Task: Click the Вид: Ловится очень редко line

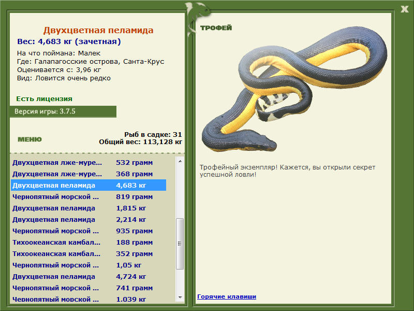Action: click(x=64, y=78)
